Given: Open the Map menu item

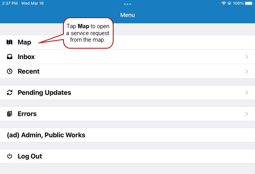Looking at the screenshot, I should 24,42.
